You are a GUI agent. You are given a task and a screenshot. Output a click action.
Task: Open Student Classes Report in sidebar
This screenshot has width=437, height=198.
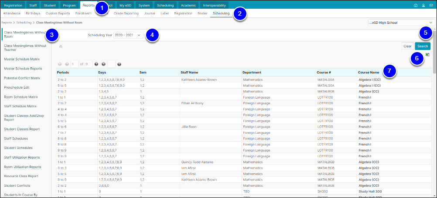click(x=22, y=129)
